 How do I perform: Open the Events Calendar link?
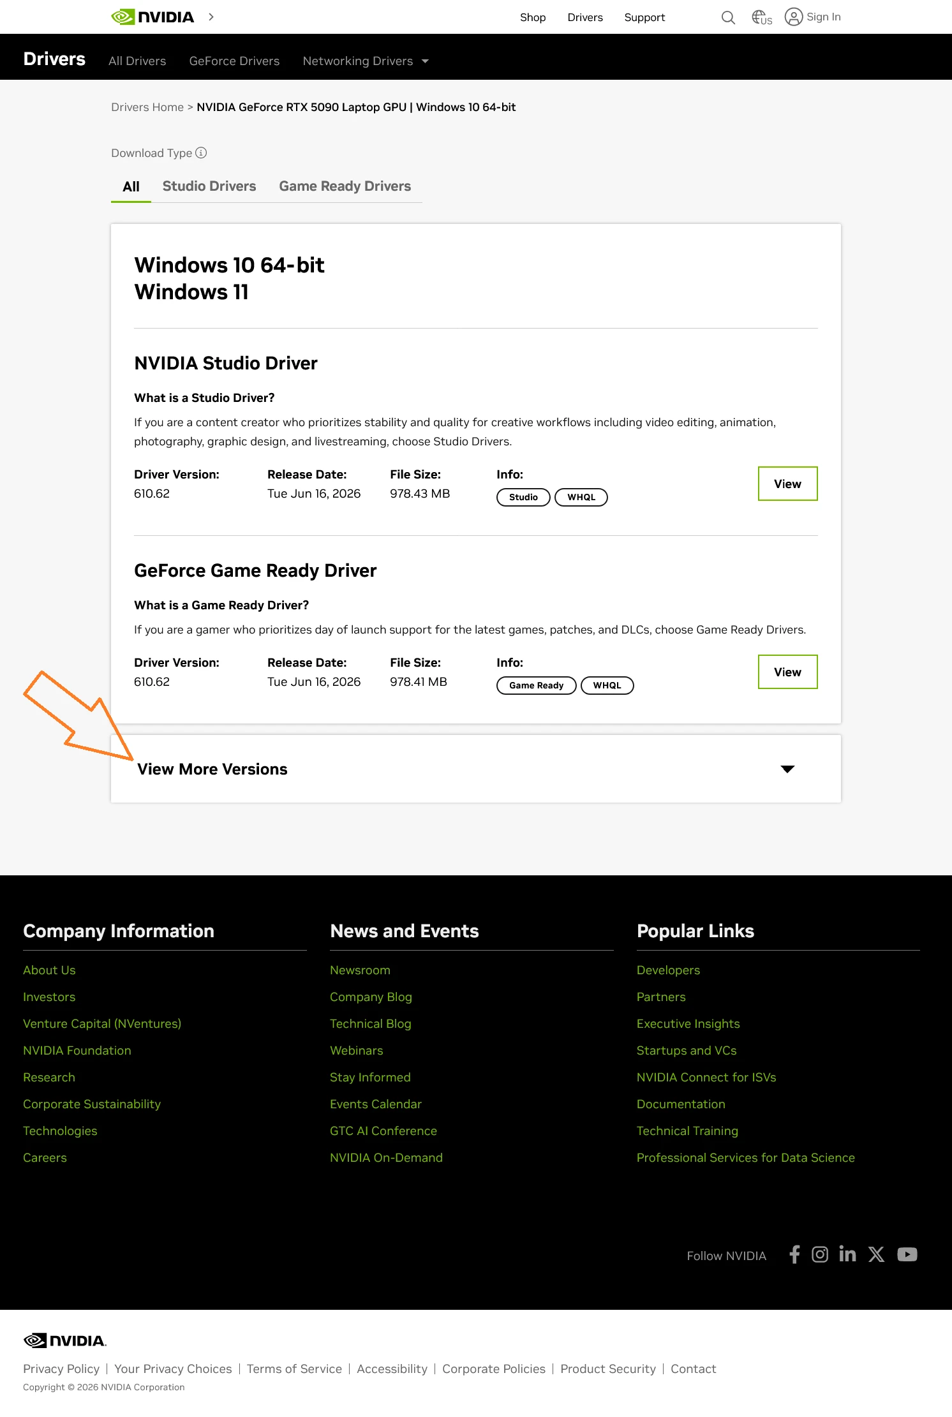pyautogui.click(x=375, y=1104)
